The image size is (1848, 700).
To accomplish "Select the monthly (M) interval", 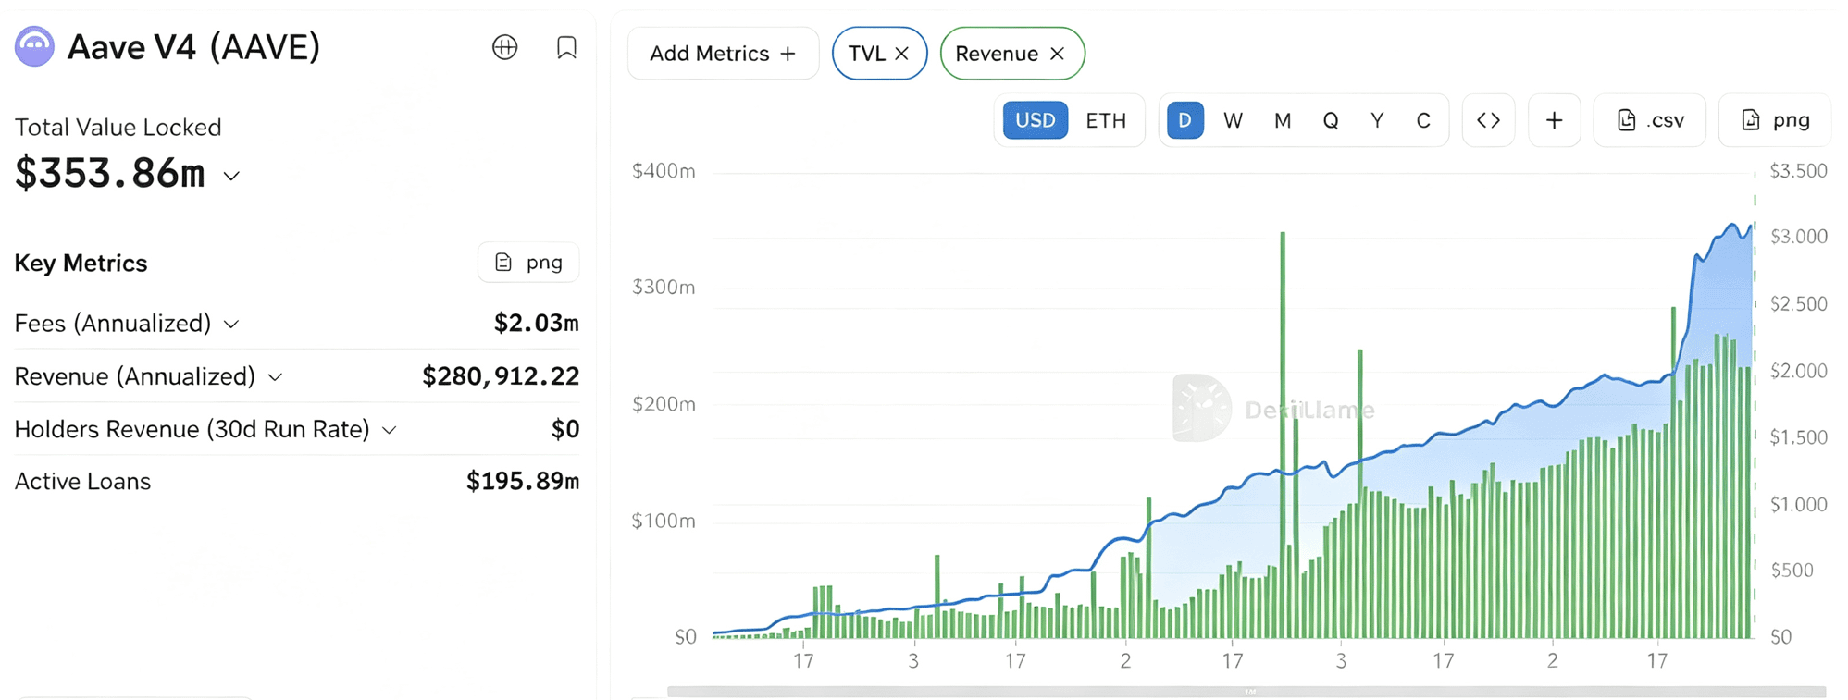I will pyautogui.click(x=1283, y=120).
